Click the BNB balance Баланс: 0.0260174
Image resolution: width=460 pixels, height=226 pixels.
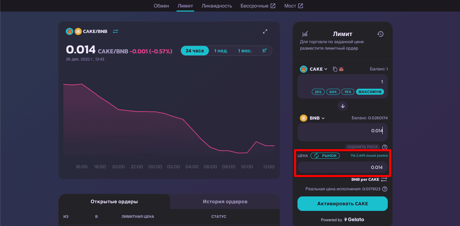click(x=370, y=118)
